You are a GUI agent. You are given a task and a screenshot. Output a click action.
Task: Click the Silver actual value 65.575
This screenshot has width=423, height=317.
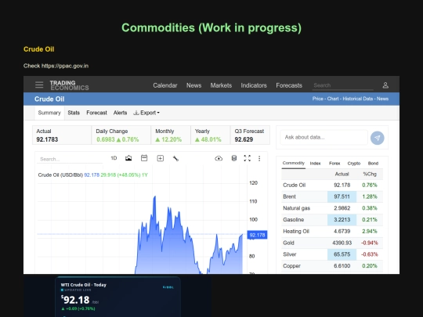(342, 254)
